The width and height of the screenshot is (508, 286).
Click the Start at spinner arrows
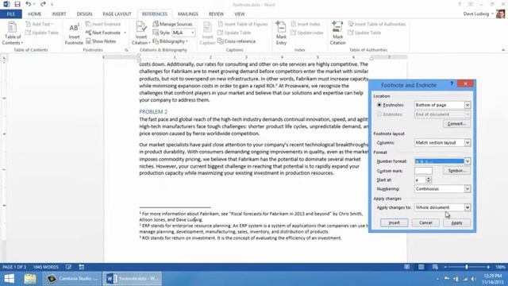(429, 180)
